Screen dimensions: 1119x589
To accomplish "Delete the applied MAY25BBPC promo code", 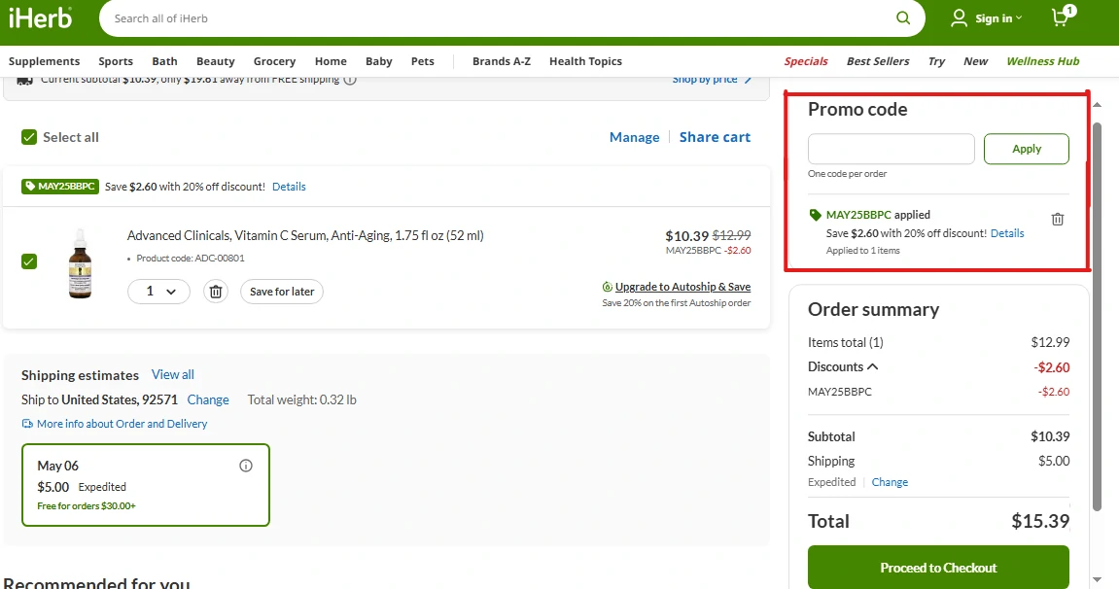I will pos(1058,219).
